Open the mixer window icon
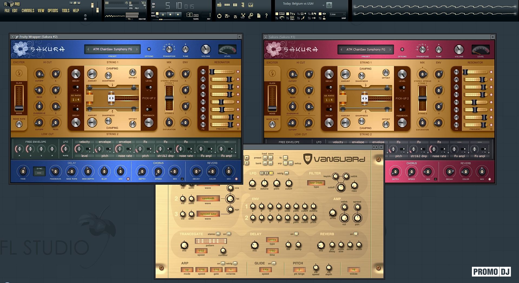The image size is (519, 283). pos(251,5)
